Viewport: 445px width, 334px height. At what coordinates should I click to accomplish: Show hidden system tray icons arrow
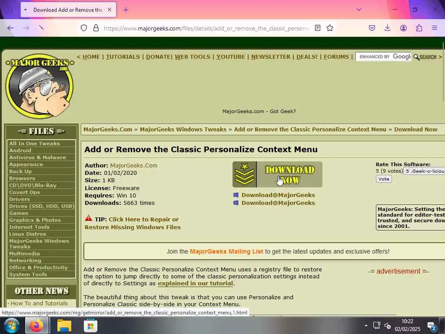[366, 325]
